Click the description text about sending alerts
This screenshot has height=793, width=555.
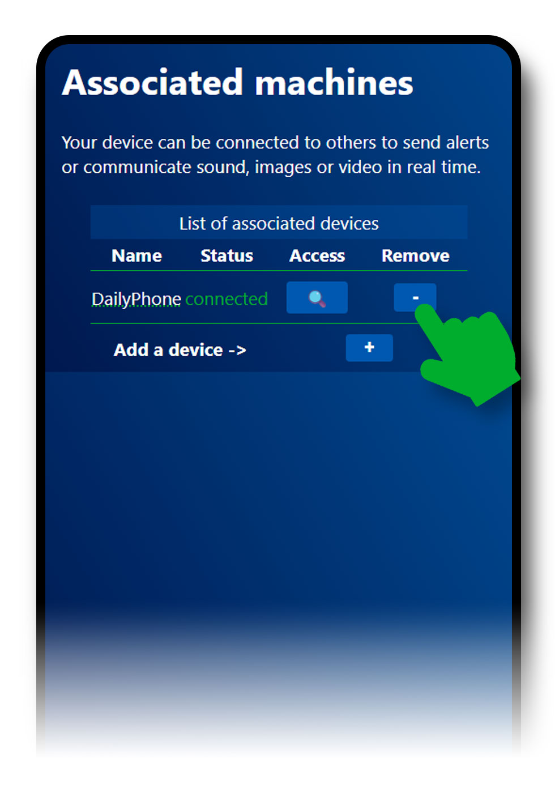275,155
